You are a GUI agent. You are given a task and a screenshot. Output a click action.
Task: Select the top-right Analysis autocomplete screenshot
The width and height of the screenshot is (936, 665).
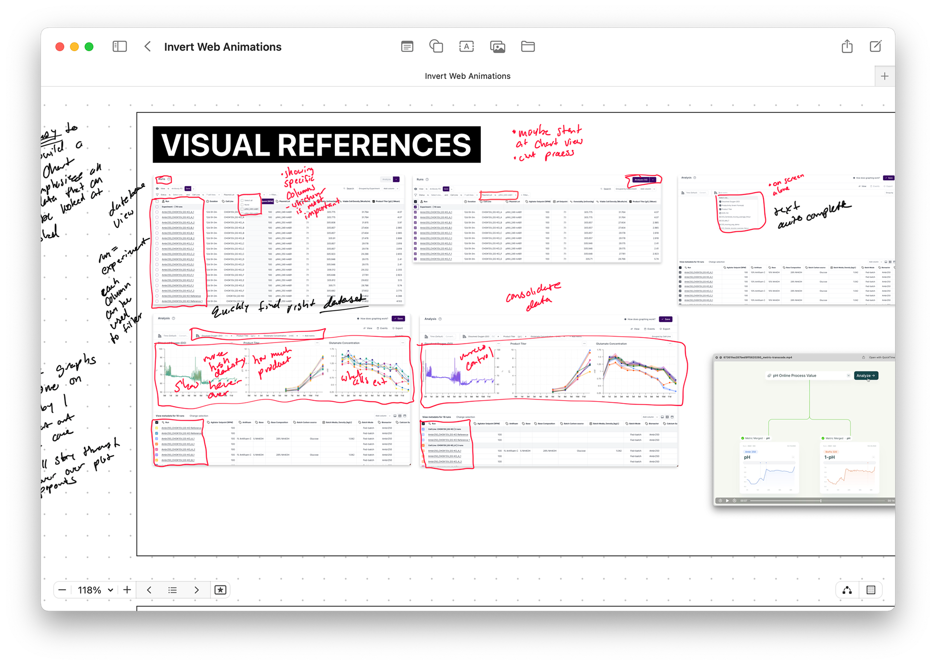[786, 240]
